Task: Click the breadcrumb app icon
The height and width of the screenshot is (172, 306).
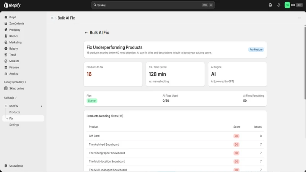Action: click(x=52, y=18)
